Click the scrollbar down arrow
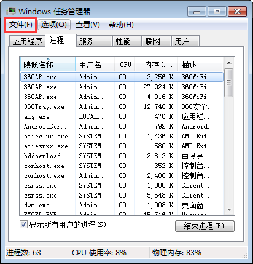The height and width of the screenshot is (264, 253). coord(229,210)
